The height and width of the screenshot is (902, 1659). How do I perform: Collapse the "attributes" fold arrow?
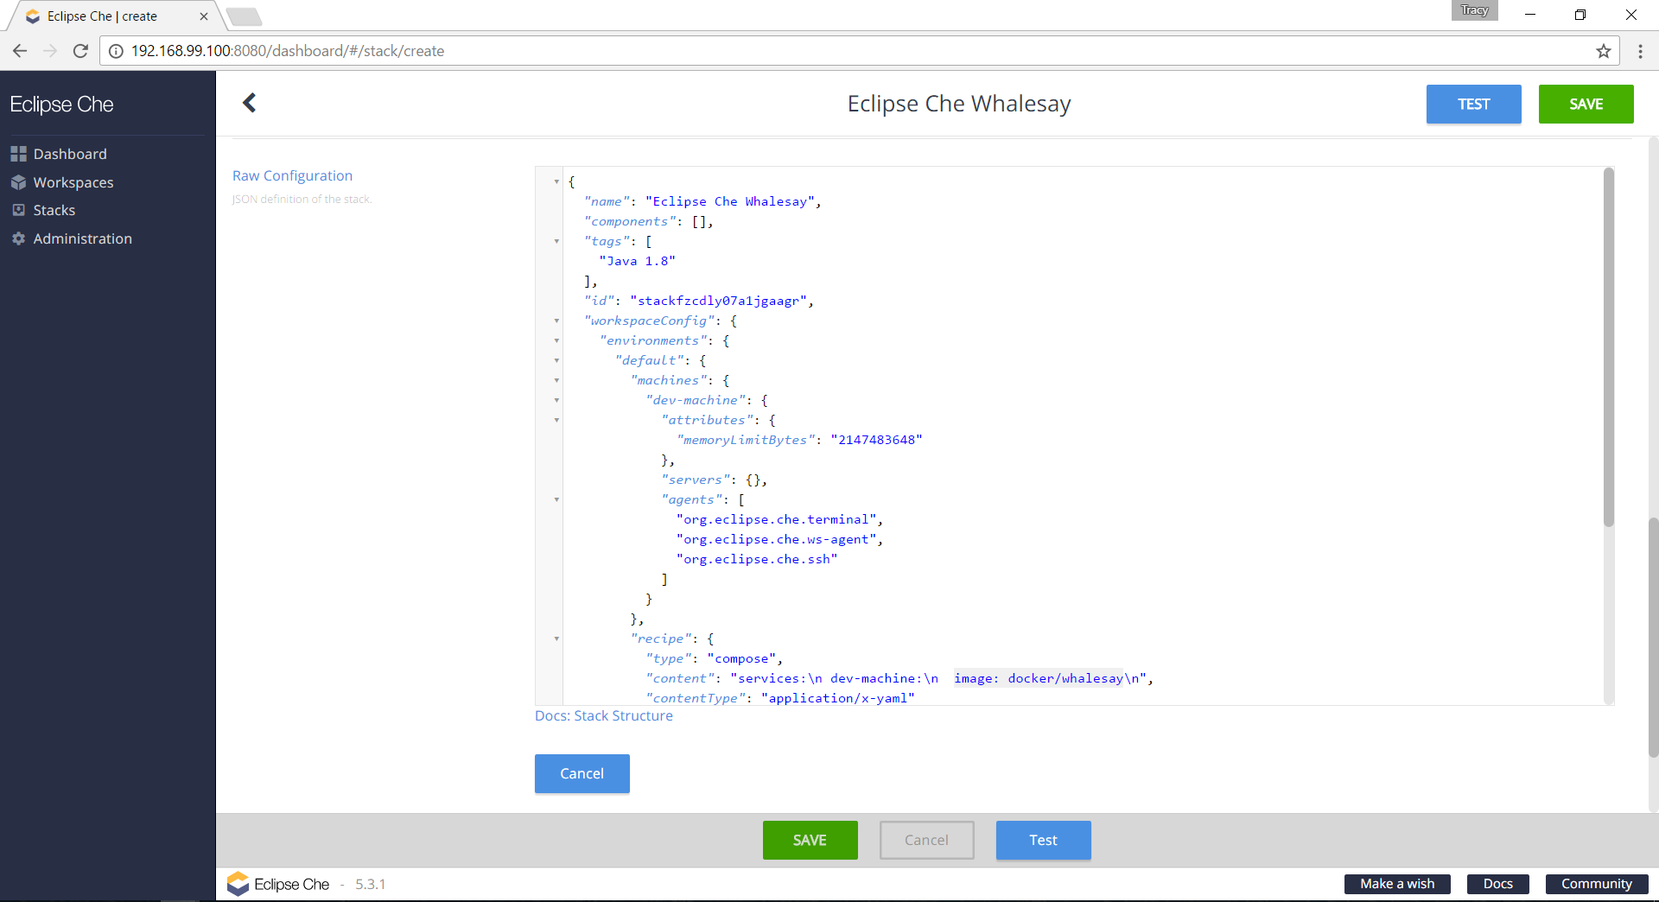click(x=556, y=420)
